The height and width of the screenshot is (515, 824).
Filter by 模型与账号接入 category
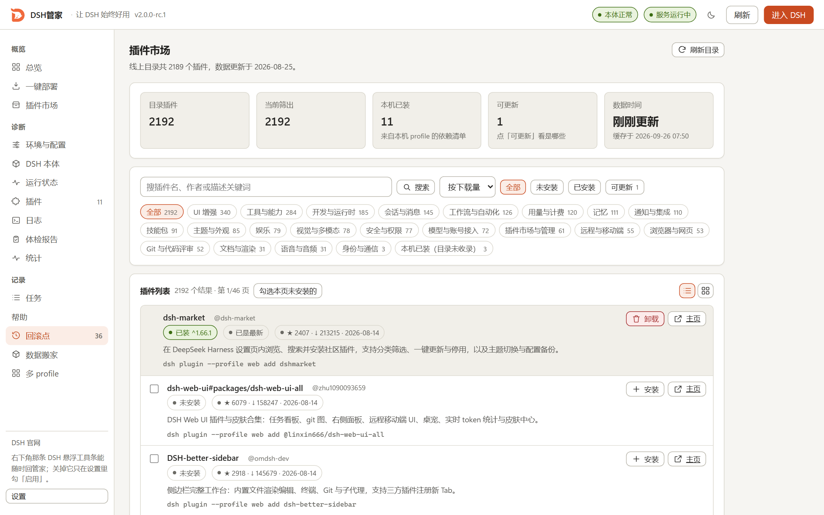click(459, 230)
